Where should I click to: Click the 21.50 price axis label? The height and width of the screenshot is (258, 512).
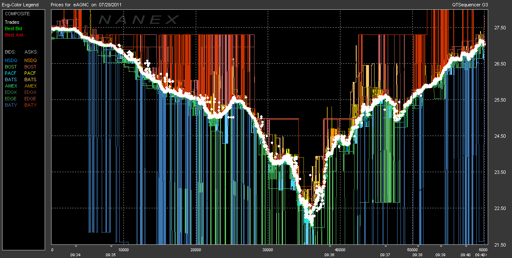[x=500, y=245]
